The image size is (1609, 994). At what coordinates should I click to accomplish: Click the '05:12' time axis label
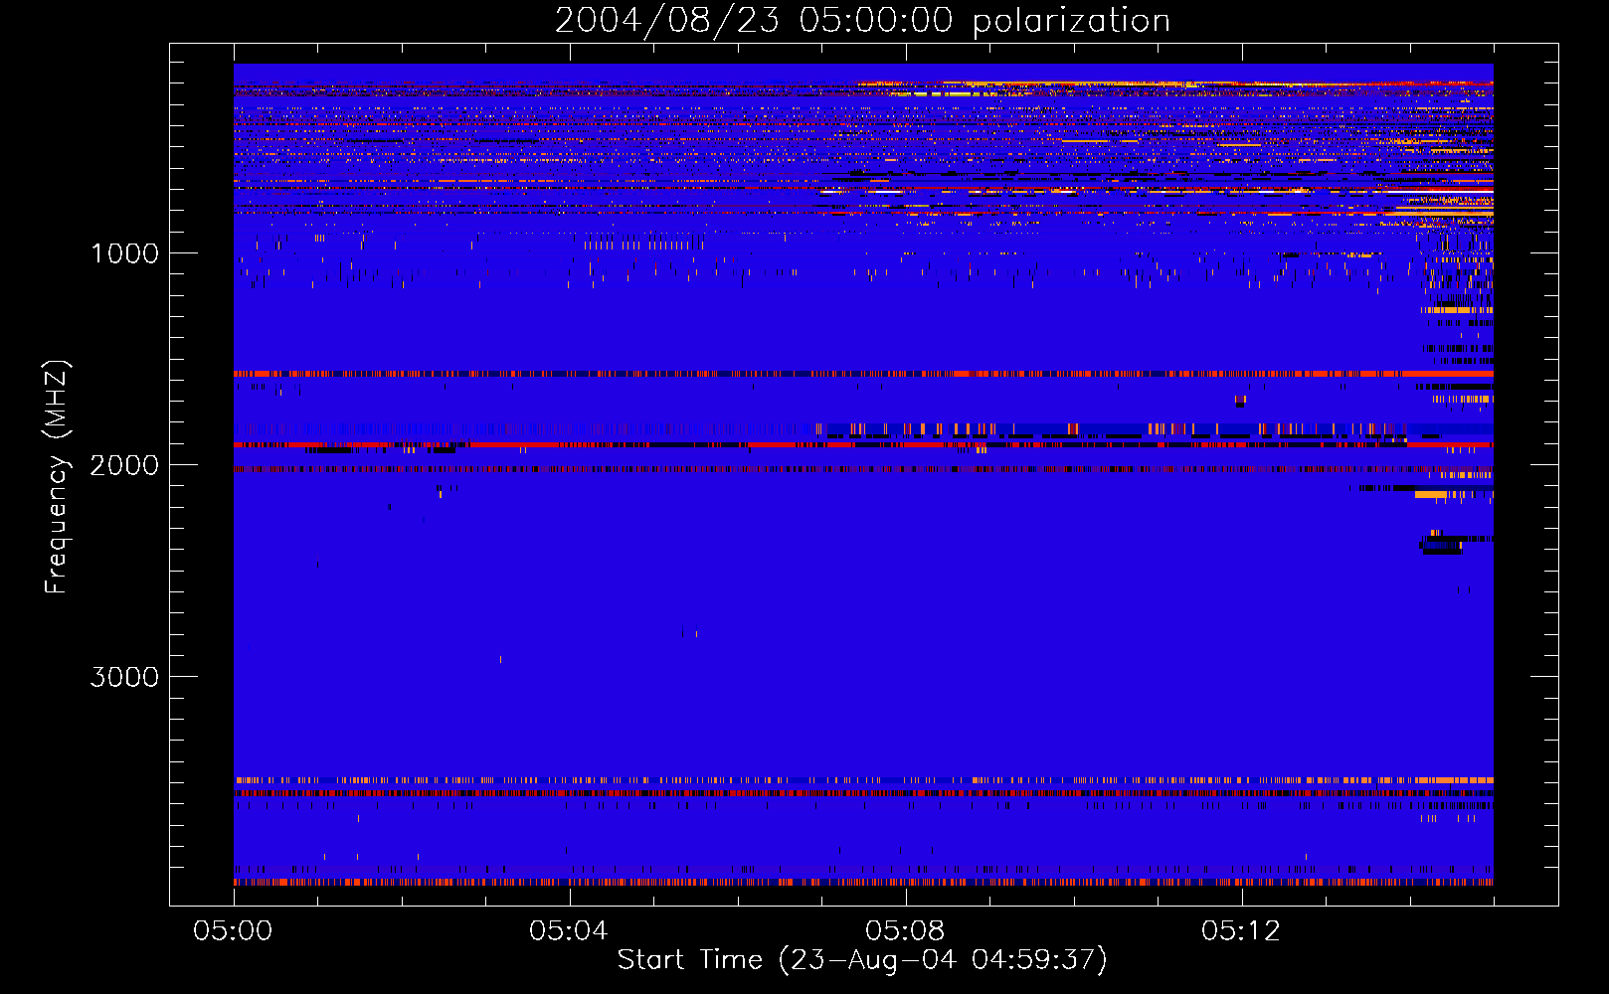1241,931
